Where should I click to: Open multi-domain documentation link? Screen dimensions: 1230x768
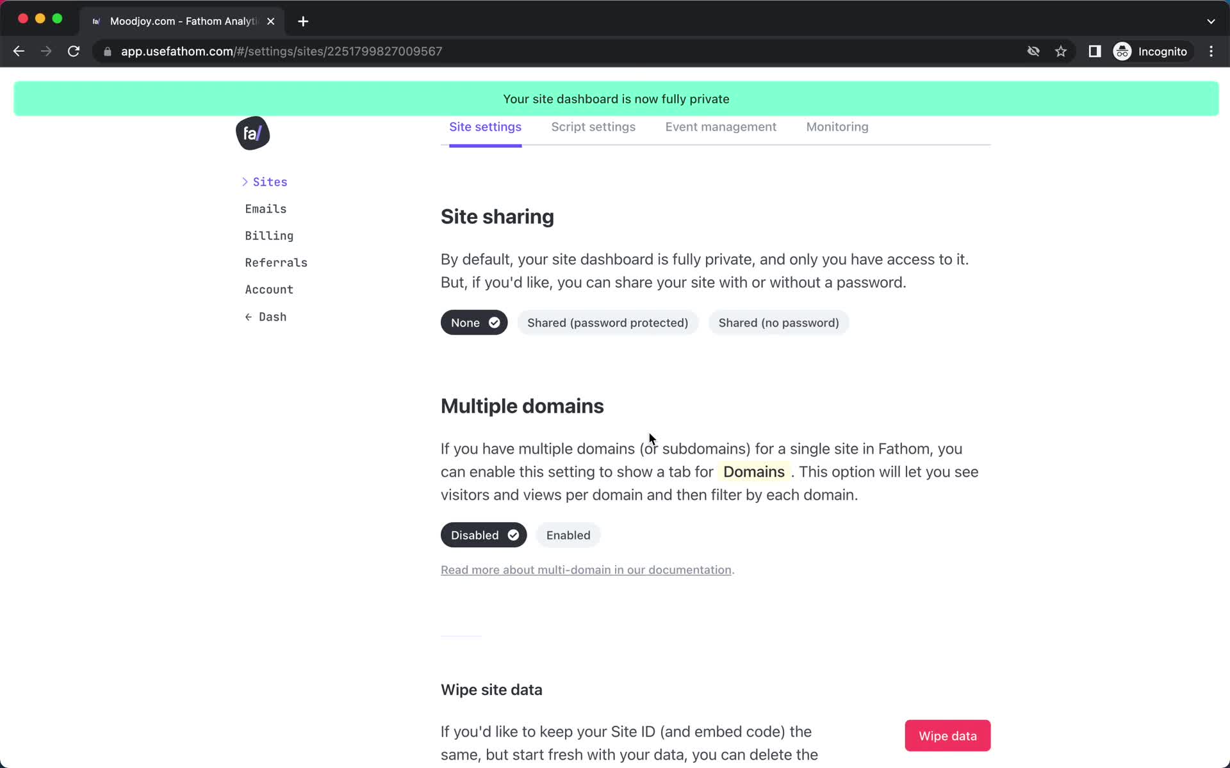coord(586,569)
